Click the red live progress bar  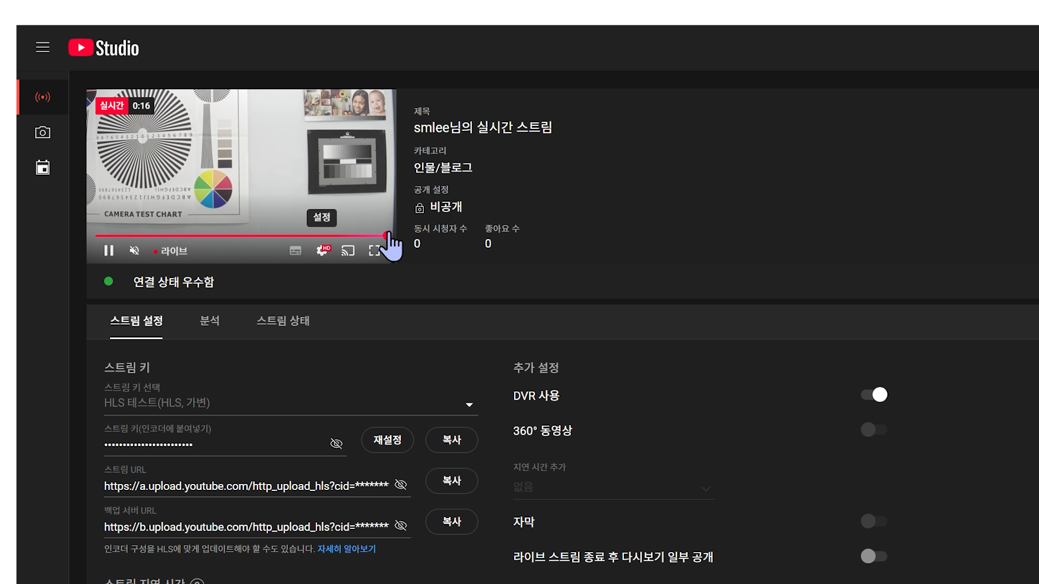pos(238,236)
